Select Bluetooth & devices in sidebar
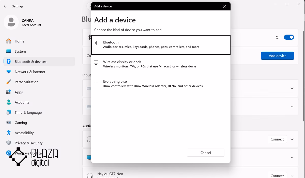This screenshot has width=305, height=178. pos(39,62)
